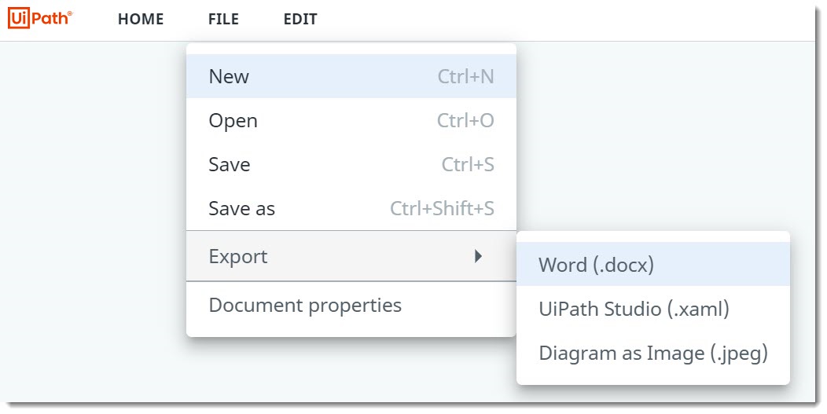
Task: Open the FILE menu
Action: 223,20
